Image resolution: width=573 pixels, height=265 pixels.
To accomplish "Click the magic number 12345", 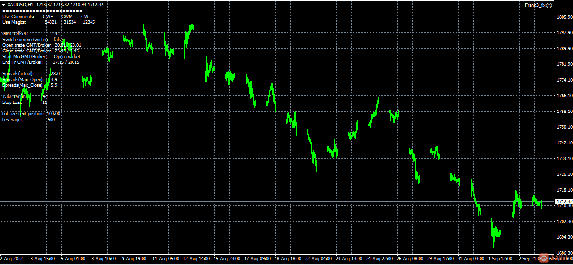I will (89, 22).
